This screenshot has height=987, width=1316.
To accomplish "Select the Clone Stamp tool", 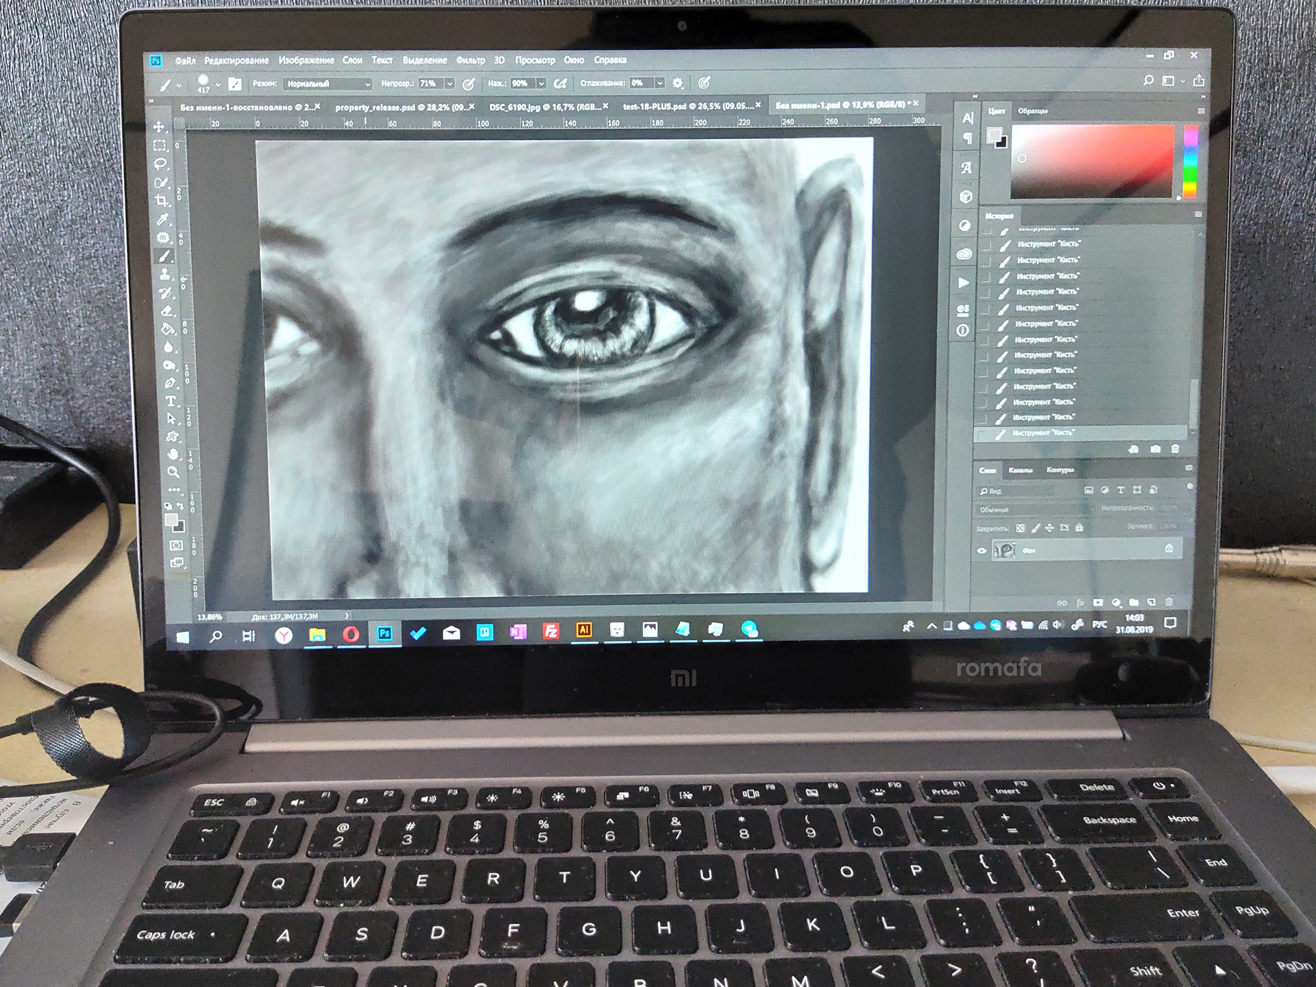I will click(165, 275).
